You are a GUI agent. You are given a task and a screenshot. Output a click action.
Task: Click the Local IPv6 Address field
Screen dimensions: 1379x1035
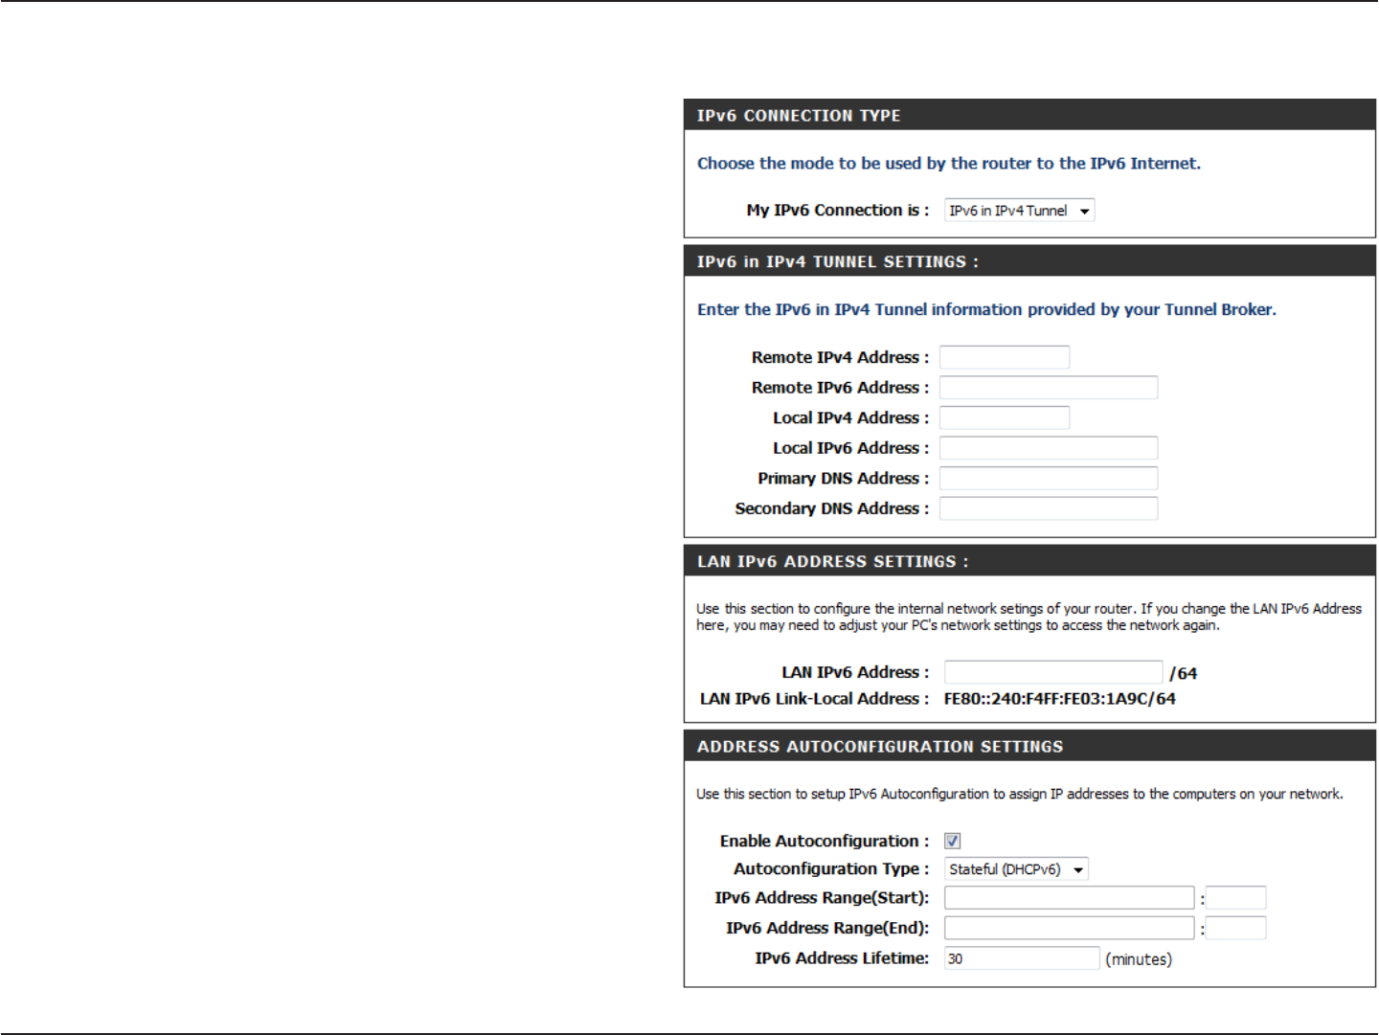click(1049, 448)
